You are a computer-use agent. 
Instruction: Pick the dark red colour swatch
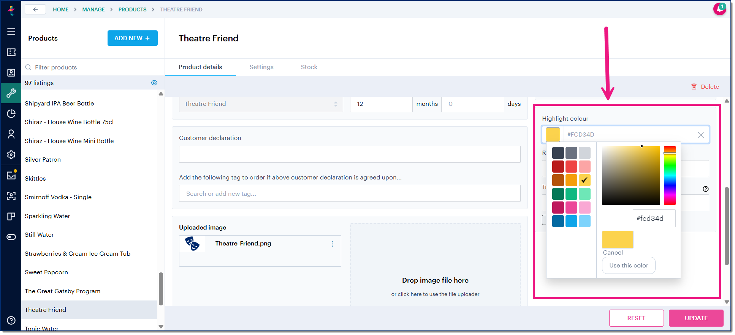(558, 167)
